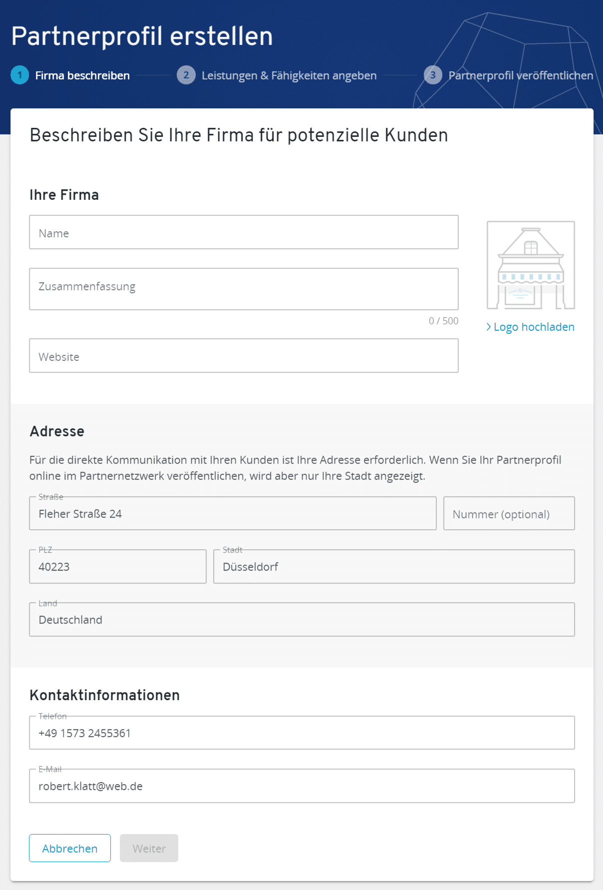This screenshot has width=603, height=890.
Task: Click the Logo hochladen link
Action: click(534, 327)
